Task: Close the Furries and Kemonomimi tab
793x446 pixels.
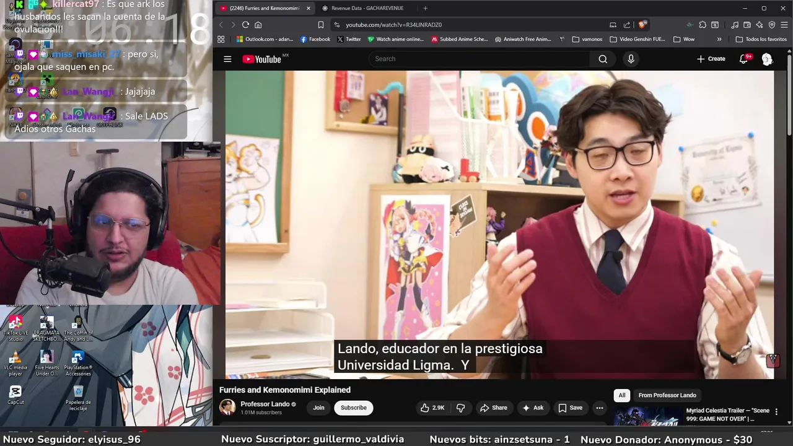Action: tap(308, 8)
